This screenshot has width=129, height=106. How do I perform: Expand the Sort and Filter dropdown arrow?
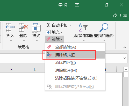84,41
